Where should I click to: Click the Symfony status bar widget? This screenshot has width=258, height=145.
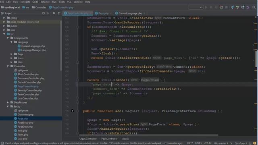coord(241,143)
